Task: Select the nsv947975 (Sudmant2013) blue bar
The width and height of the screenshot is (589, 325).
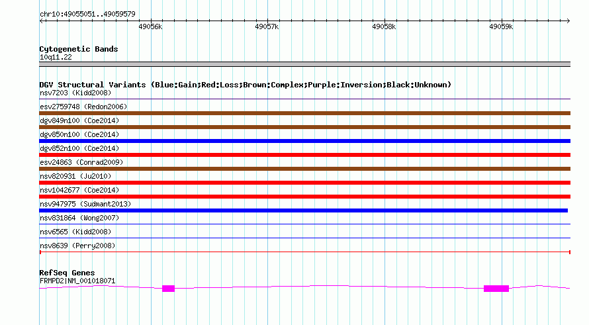Action: (304, 210)
